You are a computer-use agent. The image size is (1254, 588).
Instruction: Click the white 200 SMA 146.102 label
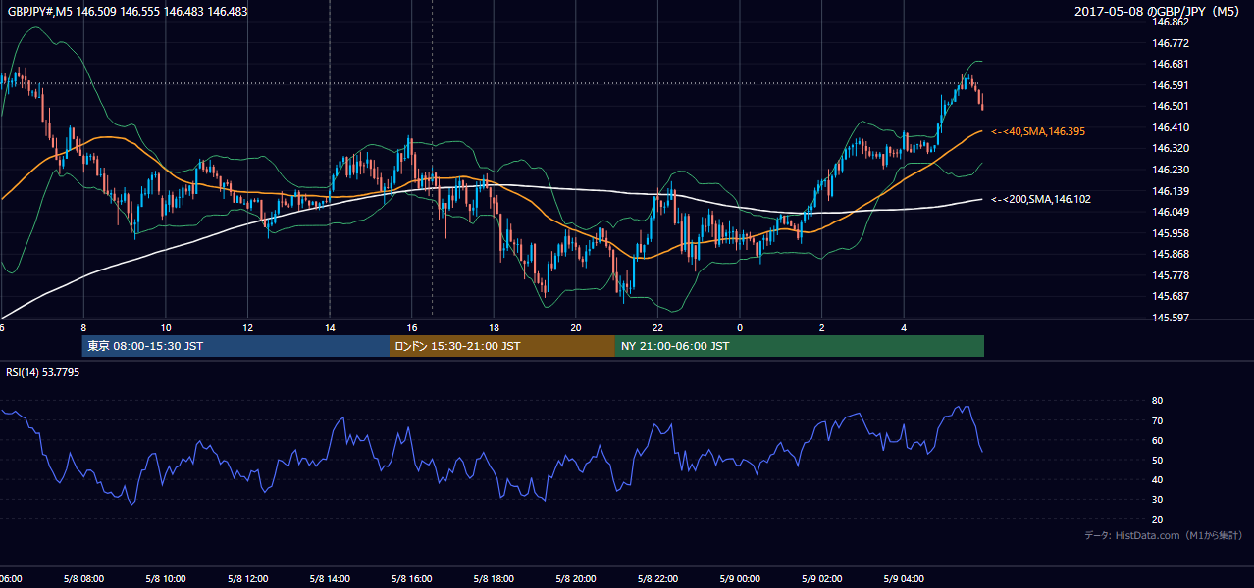pyautogui.click(x=1041, y=199)
